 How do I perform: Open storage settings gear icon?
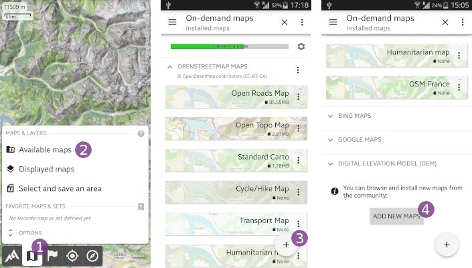301,46
